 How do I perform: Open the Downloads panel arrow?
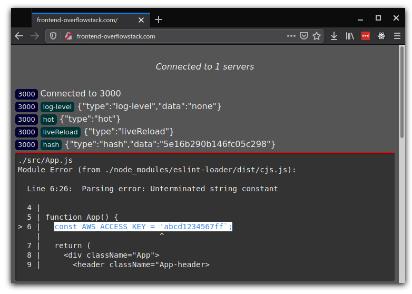[x=334, y=36]
